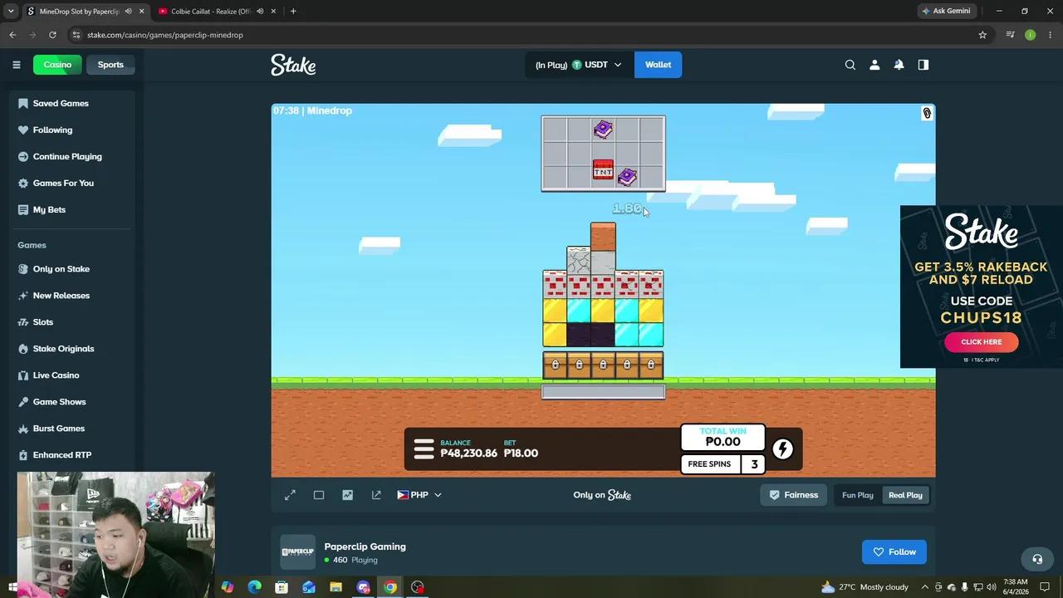Open the Paperclip Gaming provider link
Screen dimensions: 1063x598
click(365, 547)
